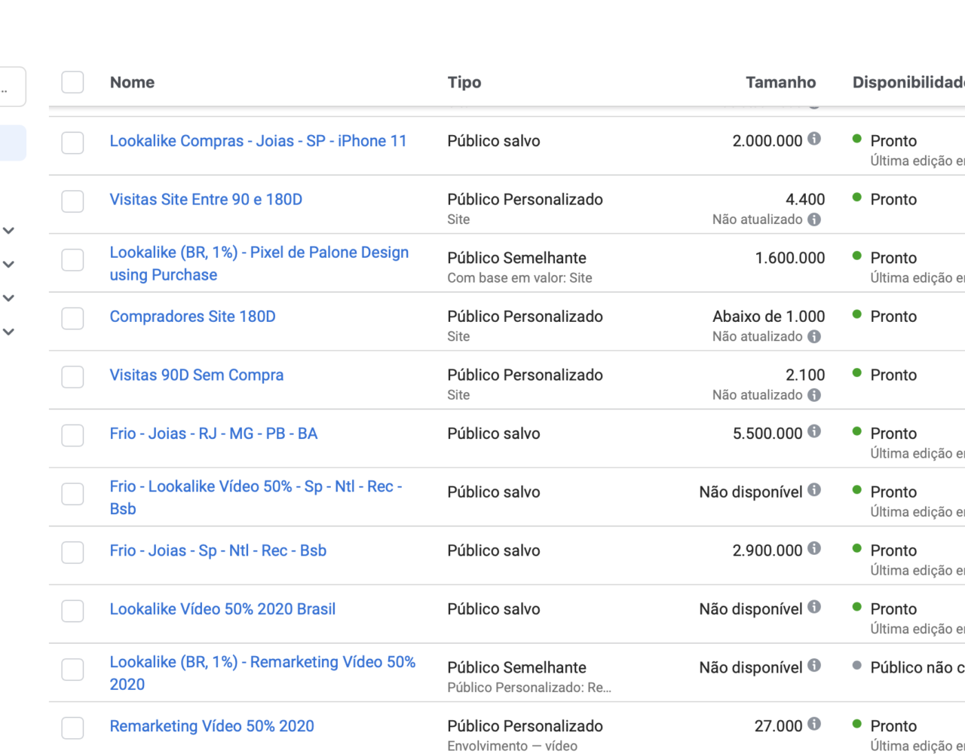Click info icon for Lookalike Vídeo 50% 2020 Brasil
The height and width of the screenshot is (754, 965).
click(814, 607)
